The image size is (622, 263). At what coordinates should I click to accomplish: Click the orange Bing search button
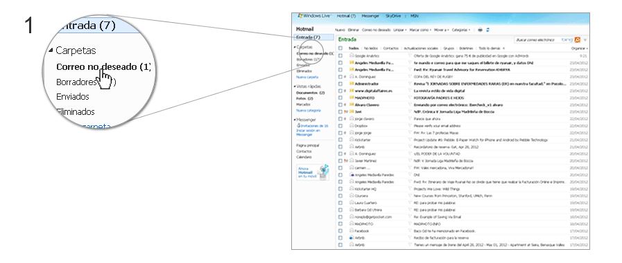click(578, 39)
